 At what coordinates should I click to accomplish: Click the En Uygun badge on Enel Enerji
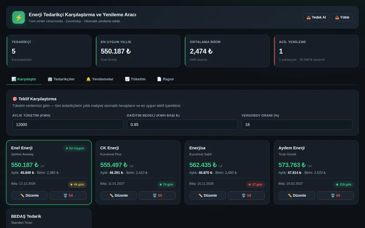coord(75,148)
